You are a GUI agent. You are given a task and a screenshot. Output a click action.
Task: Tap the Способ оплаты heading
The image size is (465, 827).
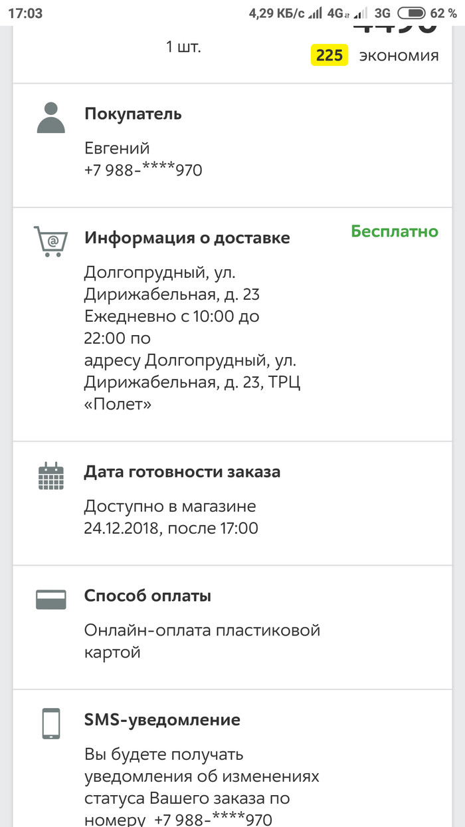(147, 596)
